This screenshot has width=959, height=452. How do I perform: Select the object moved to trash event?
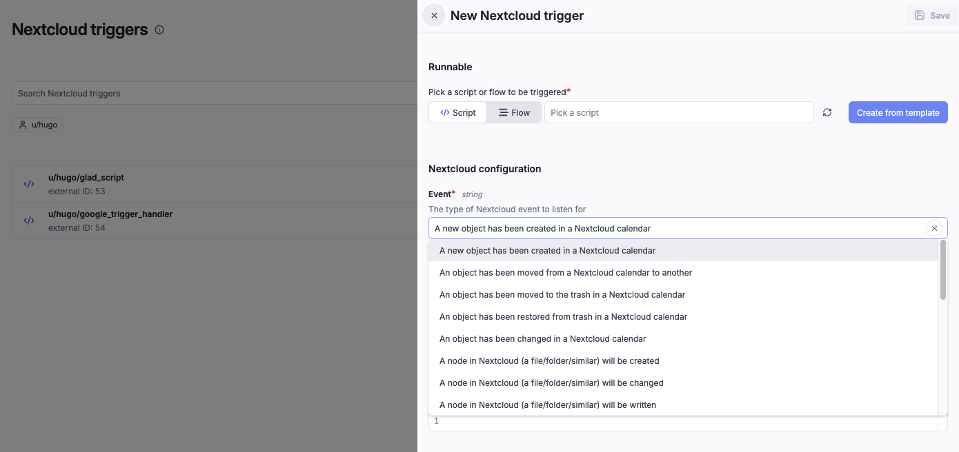pyautogui.click(x=562, y=294)
